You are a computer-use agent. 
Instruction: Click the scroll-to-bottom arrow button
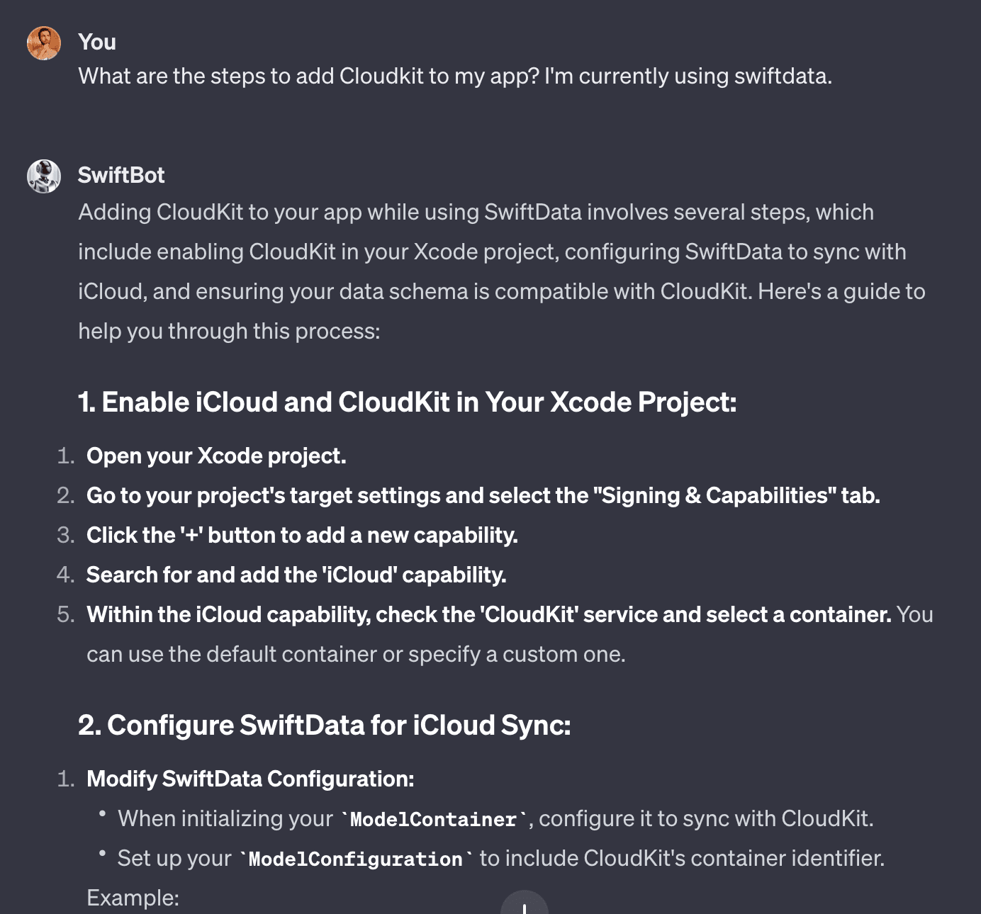(x=525, y=903)
